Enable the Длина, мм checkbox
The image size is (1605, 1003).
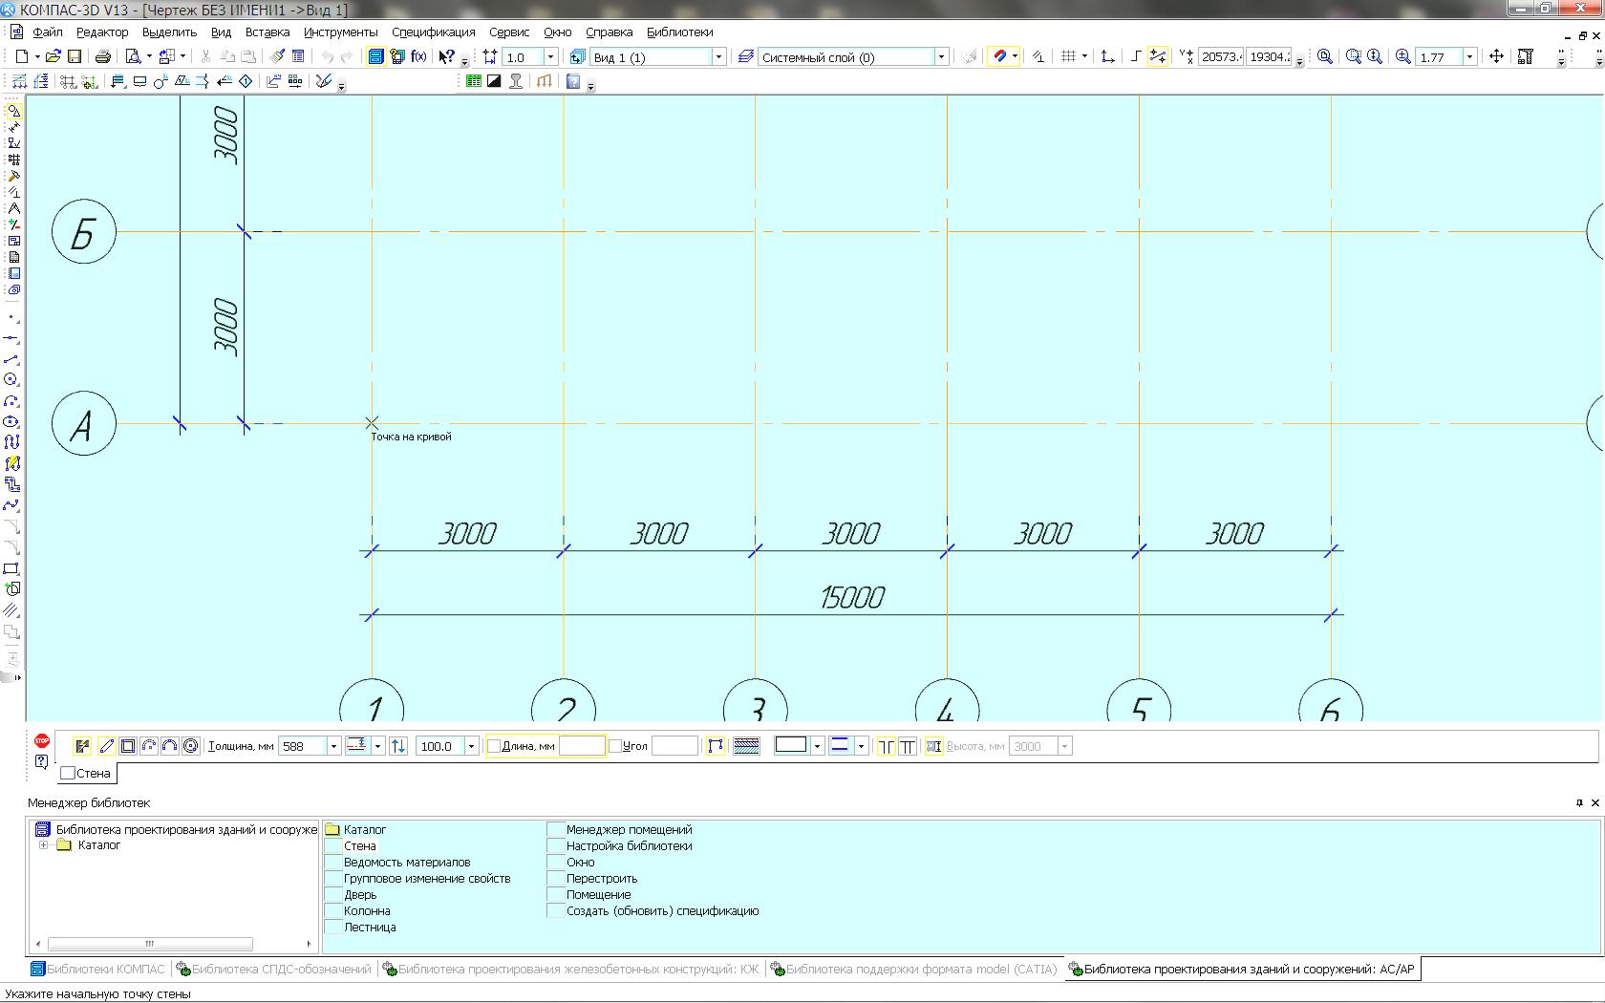(494, 746)
